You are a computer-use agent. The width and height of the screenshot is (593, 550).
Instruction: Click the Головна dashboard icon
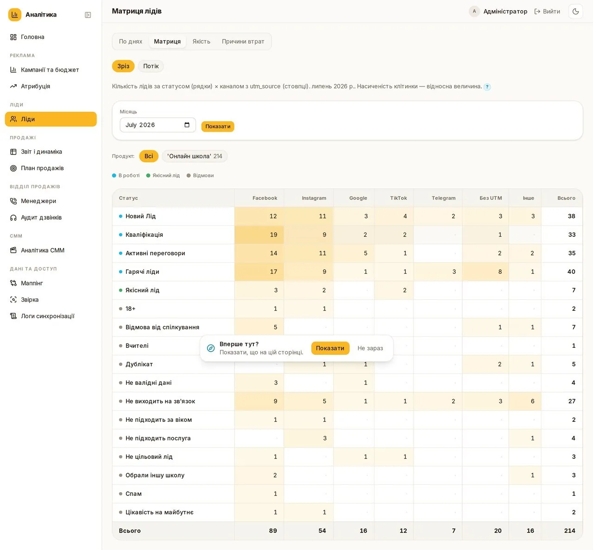(x=13, y=37)
